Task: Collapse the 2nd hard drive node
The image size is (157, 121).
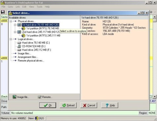Action: point(15,32)
